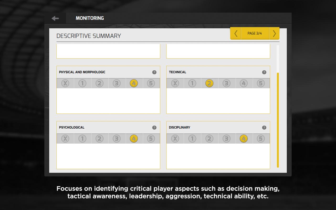
Task: Reset the Disciplinary rating with X
Action: (175, 139)
